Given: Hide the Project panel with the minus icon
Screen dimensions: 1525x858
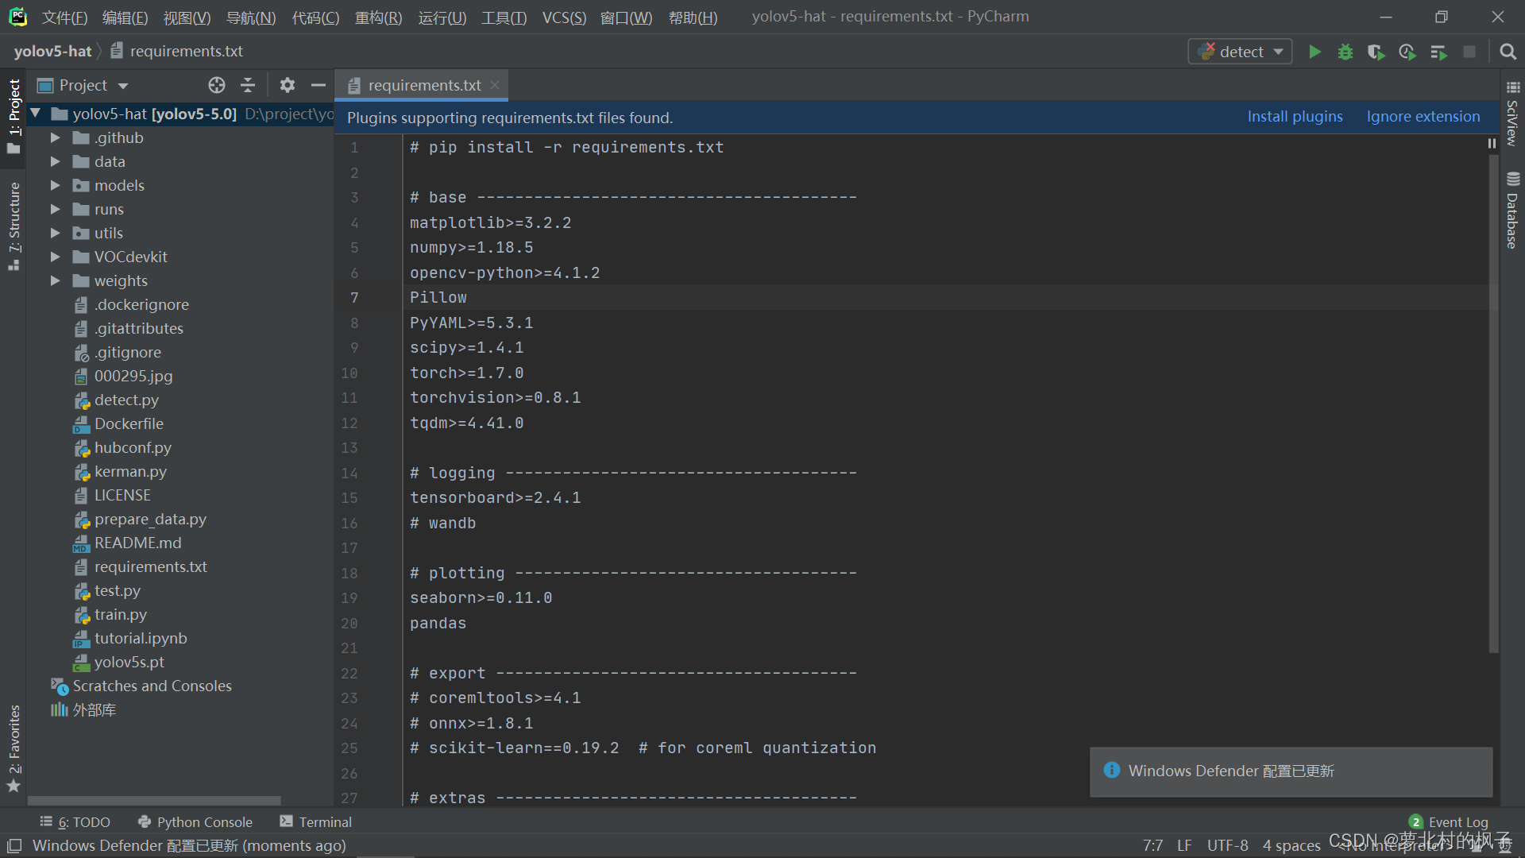Looking at the screenshot, I should (x=319, y=85).
